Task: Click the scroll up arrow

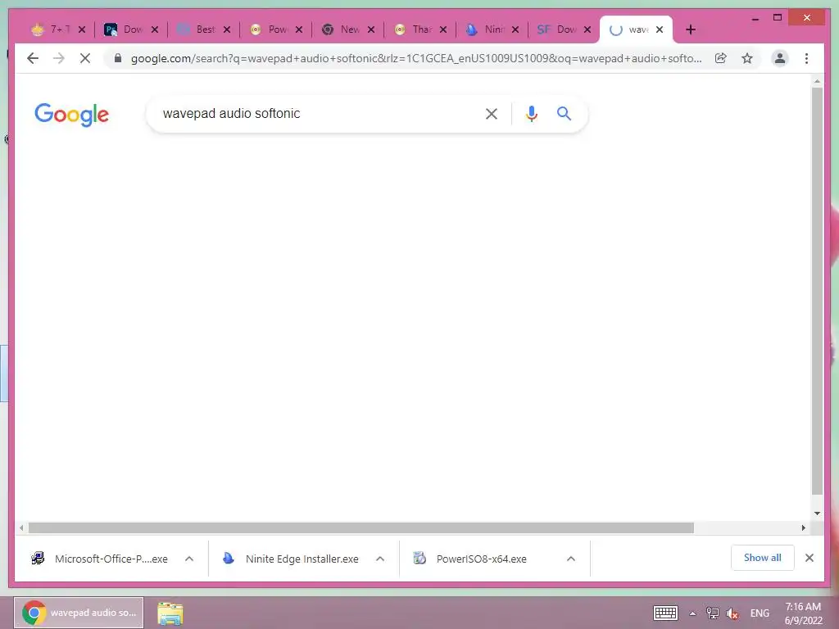Action: tap(817, 81)
